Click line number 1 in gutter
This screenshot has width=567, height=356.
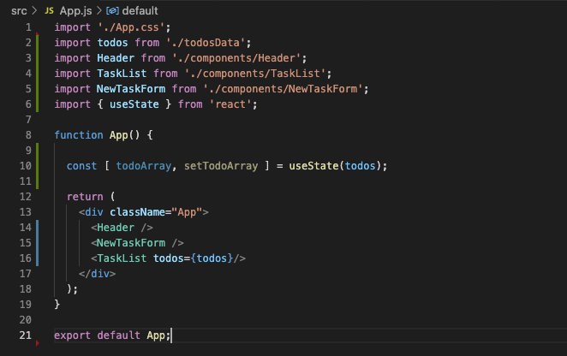point(28,27)
